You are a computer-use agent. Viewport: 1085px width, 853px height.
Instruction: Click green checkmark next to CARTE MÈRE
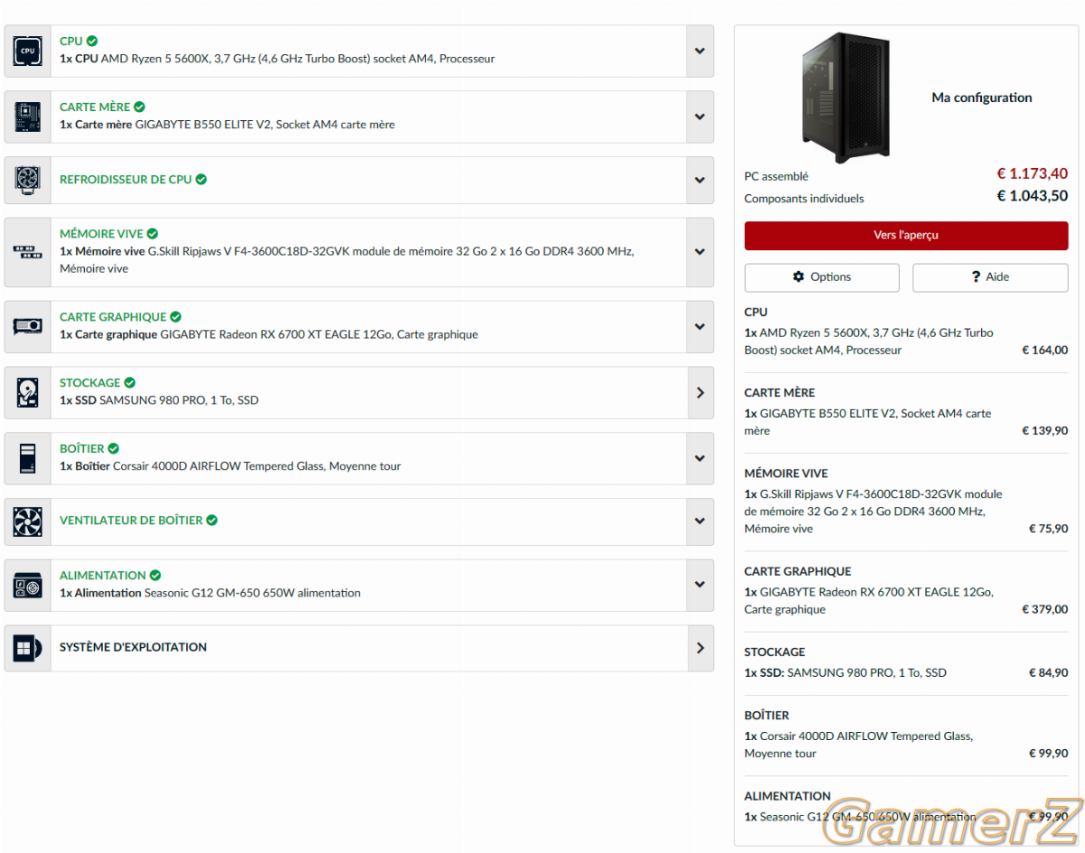click(x=139, y=107)
